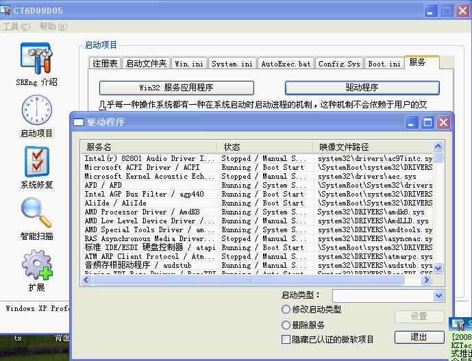
Task: Click the 退出 button
Action: [x=419, y=337]
